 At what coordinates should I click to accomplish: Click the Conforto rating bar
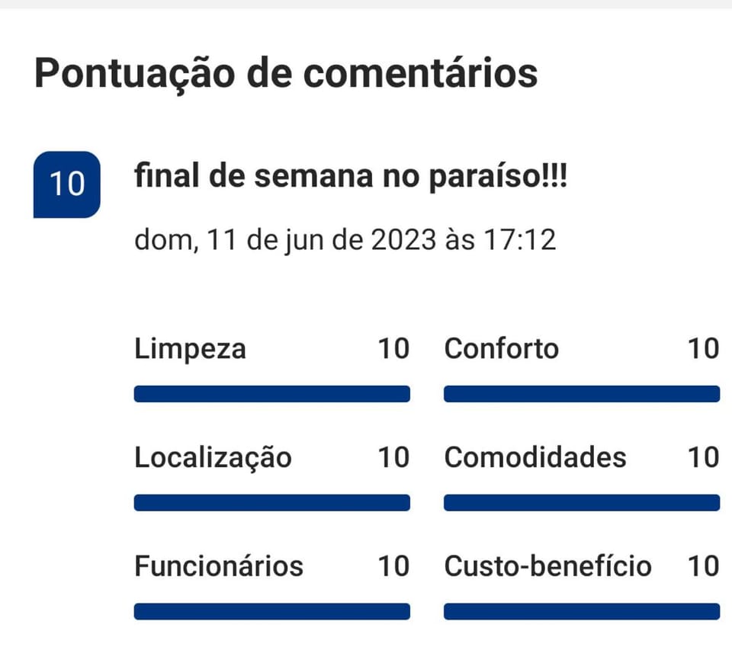pyautogui.click(x=581, y=394)
